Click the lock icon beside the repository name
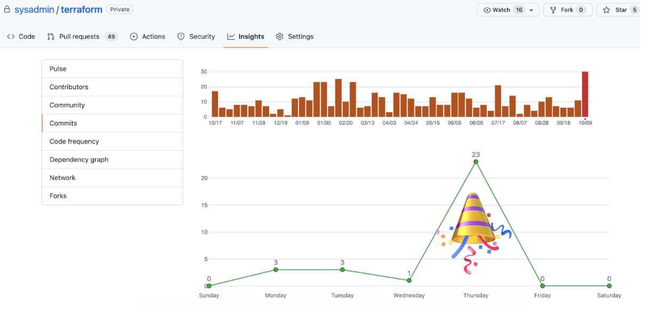 pos(7,10)
